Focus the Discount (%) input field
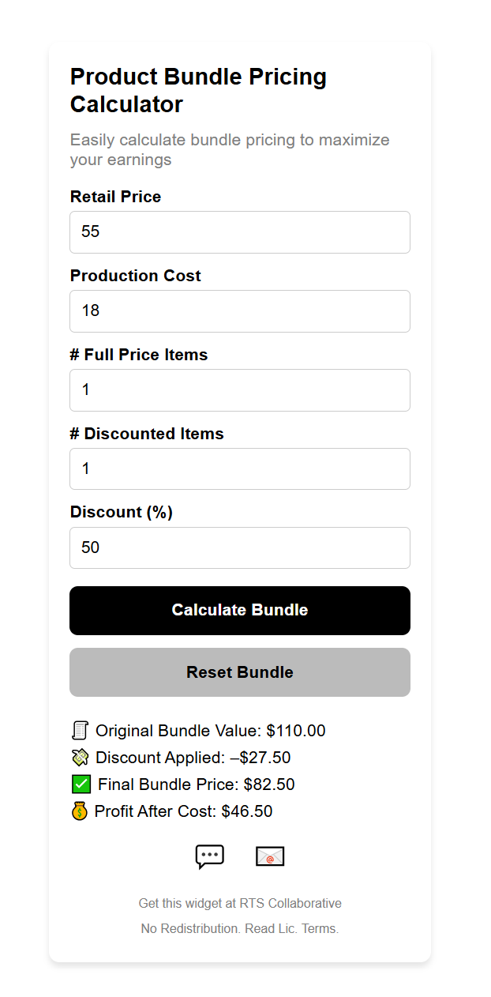This screenshot has height=997, width=491. [240, 547]
